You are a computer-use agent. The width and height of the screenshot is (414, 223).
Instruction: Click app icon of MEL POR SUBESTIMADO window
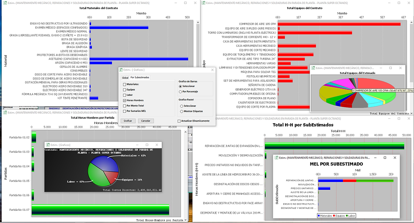(x=277, y=158)
